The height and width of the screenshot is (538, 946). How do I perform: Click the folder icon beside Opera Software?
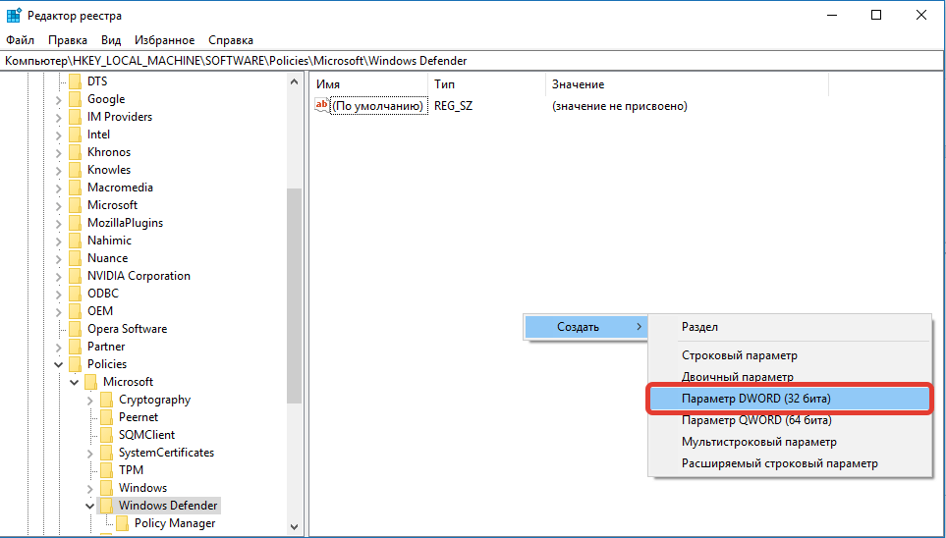[x=75, y=329]
